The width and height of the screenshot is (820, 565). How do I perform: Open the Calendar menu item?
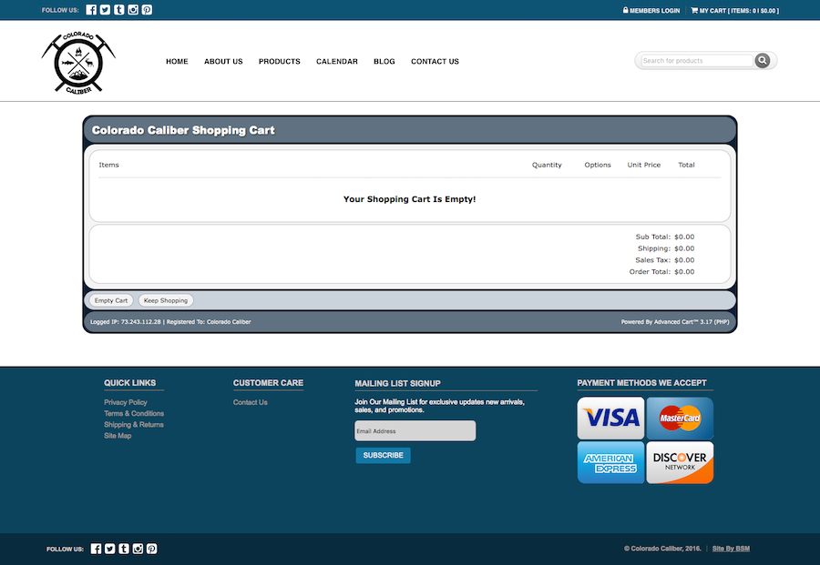[x=337, y=62]
